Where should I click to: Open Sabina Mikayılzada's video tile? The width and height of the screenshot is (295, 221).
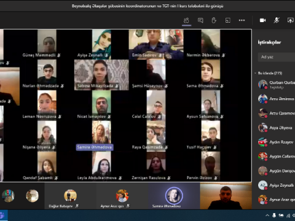coord(101,75)
